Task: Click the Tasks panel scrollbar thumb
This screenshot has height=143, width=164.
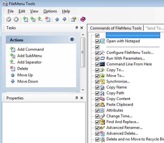Action: (83, 52)
